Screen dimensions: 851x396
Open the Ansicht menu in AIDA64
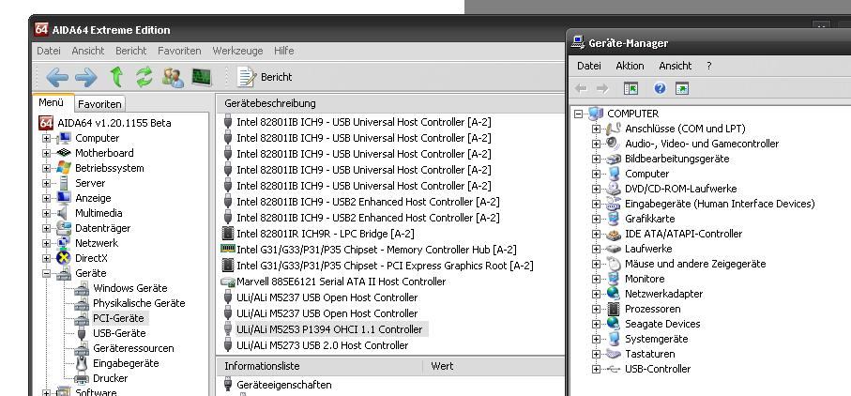click(88, 51)
